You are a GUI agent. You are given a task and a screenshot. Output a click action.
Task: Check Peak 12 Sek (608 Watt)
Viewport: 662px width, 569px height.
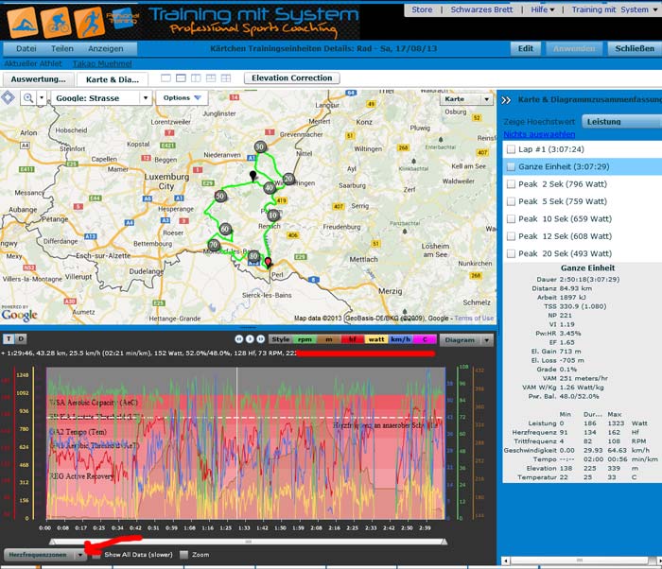click(511, 236)
